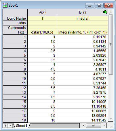Viewport: 116px width, 131px height.
Task: Click the F(x)= row label
Action: point(15,32)
